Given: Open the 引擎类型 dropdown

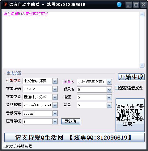Looking at the screenshot, I should click(x=55, y=81).
